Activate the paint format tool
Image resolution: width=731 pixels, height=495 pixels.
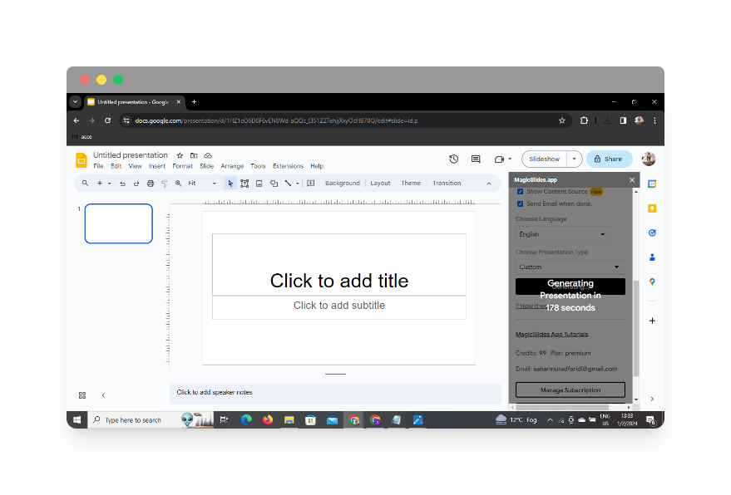tap(164, 184)
